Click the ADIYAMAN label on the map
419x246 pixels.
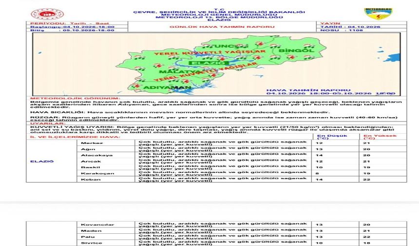168,87
